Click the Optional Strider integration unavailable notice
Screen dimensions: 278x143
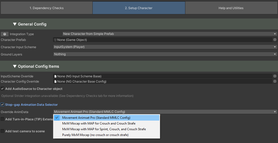pyautogui.click(x=67, y=96)
